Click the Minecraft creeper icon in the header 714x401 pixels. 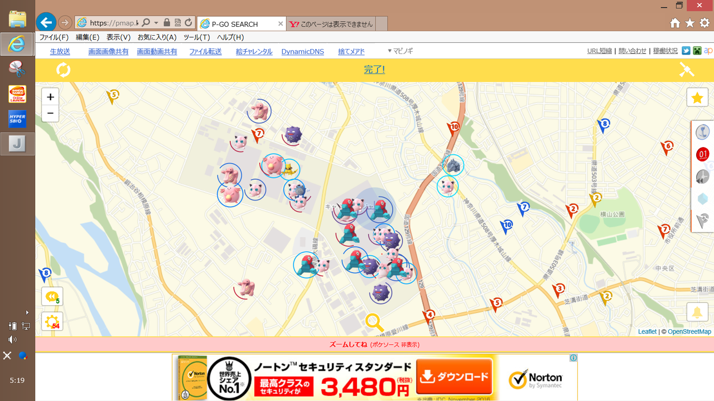coord(697,51)
